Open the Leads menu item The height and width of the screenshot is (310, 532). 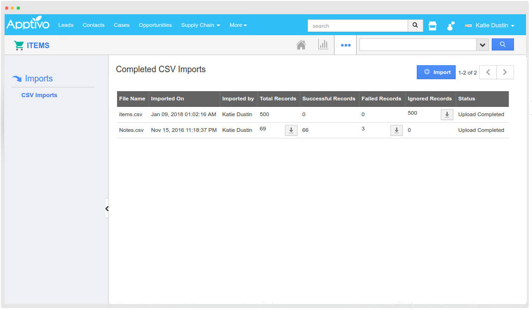[x=66, y=25]
